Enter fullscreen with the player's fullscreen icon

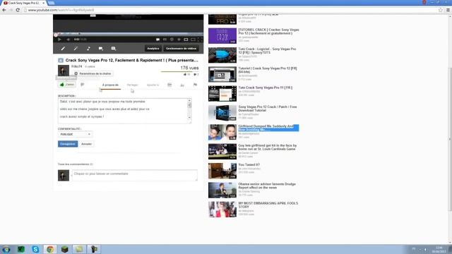pos(200,40)
